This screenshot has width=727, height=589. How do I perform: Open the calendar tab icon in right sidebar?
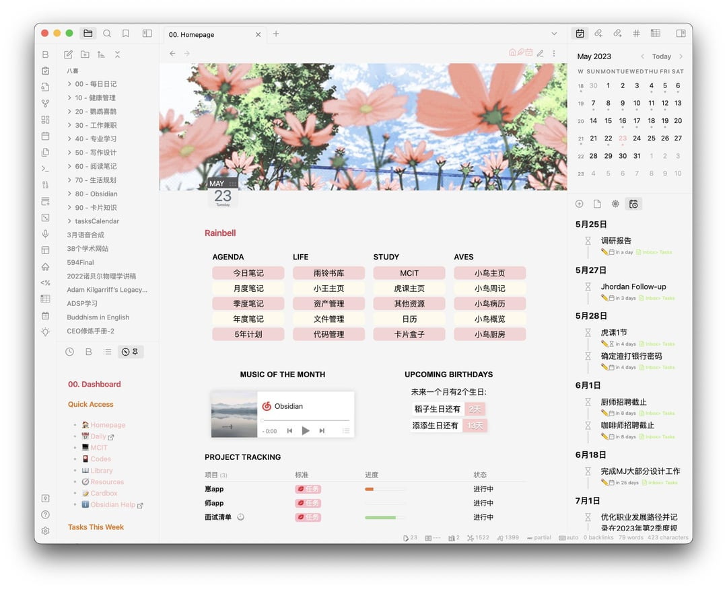(580, 34)
